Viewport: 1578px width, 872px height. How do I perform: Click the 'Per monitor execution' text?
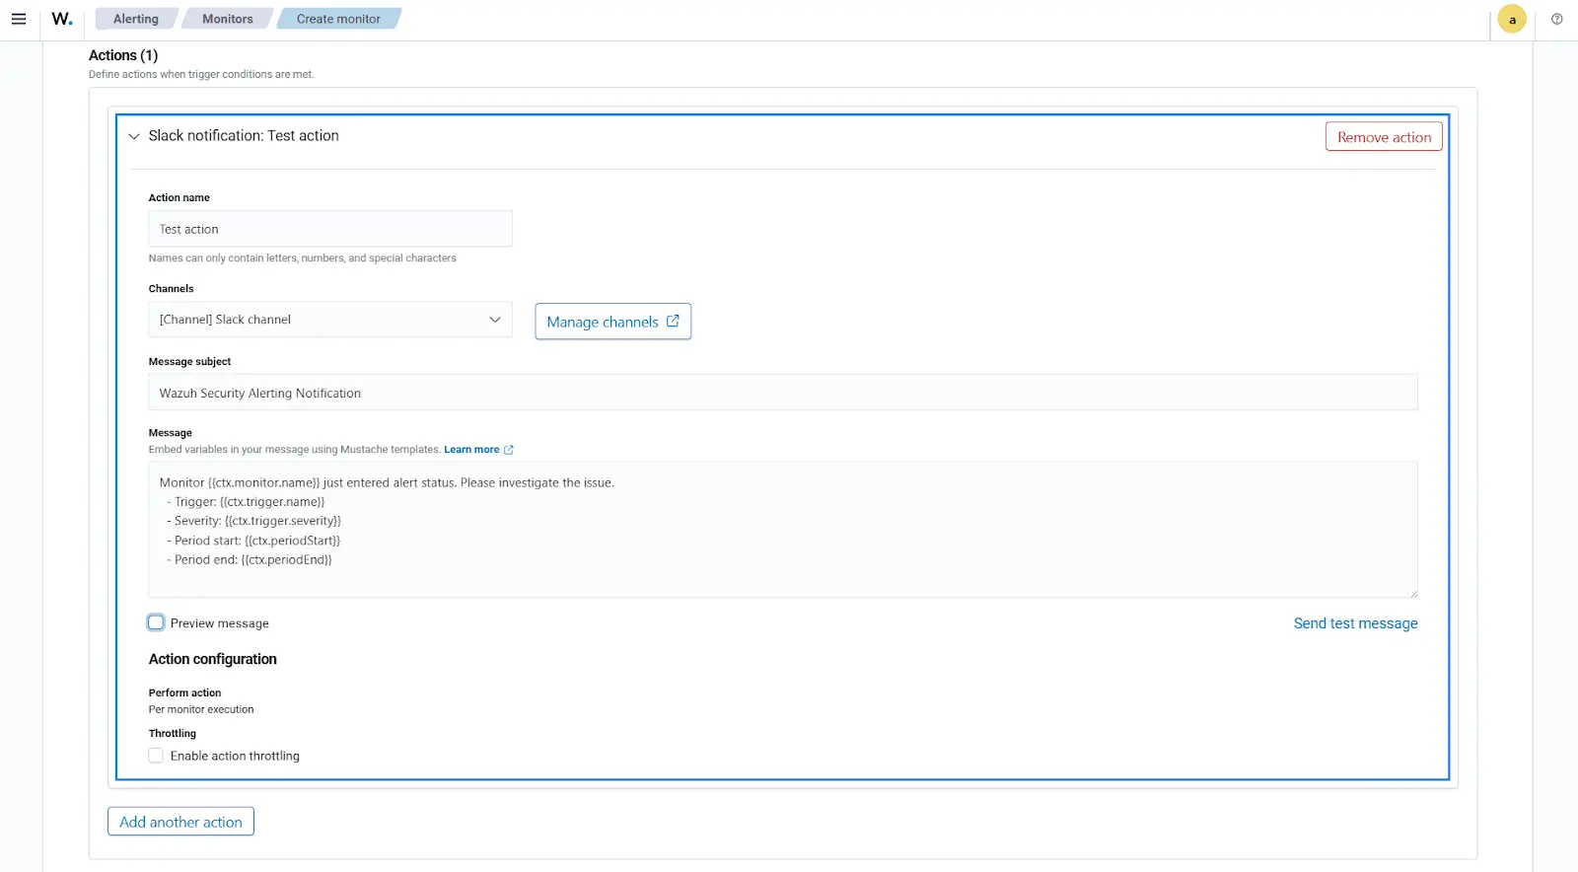pos(201,709)
